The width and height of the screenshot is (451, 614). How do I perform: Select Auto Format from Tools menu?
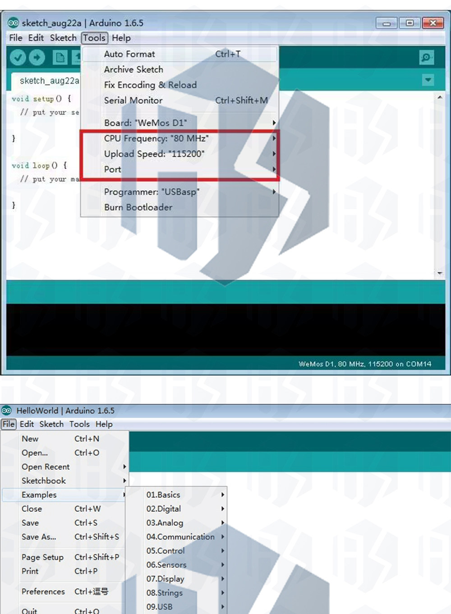click(x=179, y=54)
